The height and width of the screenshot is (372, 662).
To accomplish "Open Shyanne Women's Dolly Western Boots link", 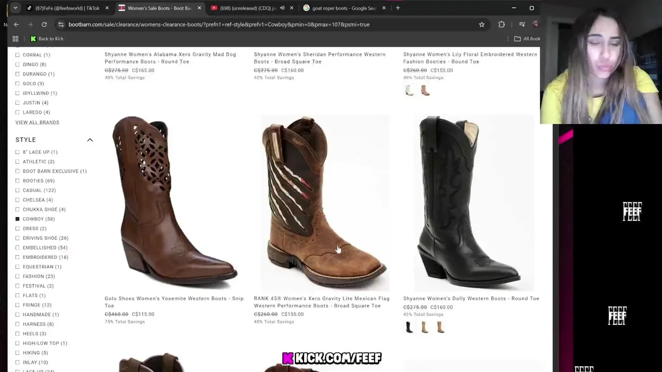I will pos(471,298).
